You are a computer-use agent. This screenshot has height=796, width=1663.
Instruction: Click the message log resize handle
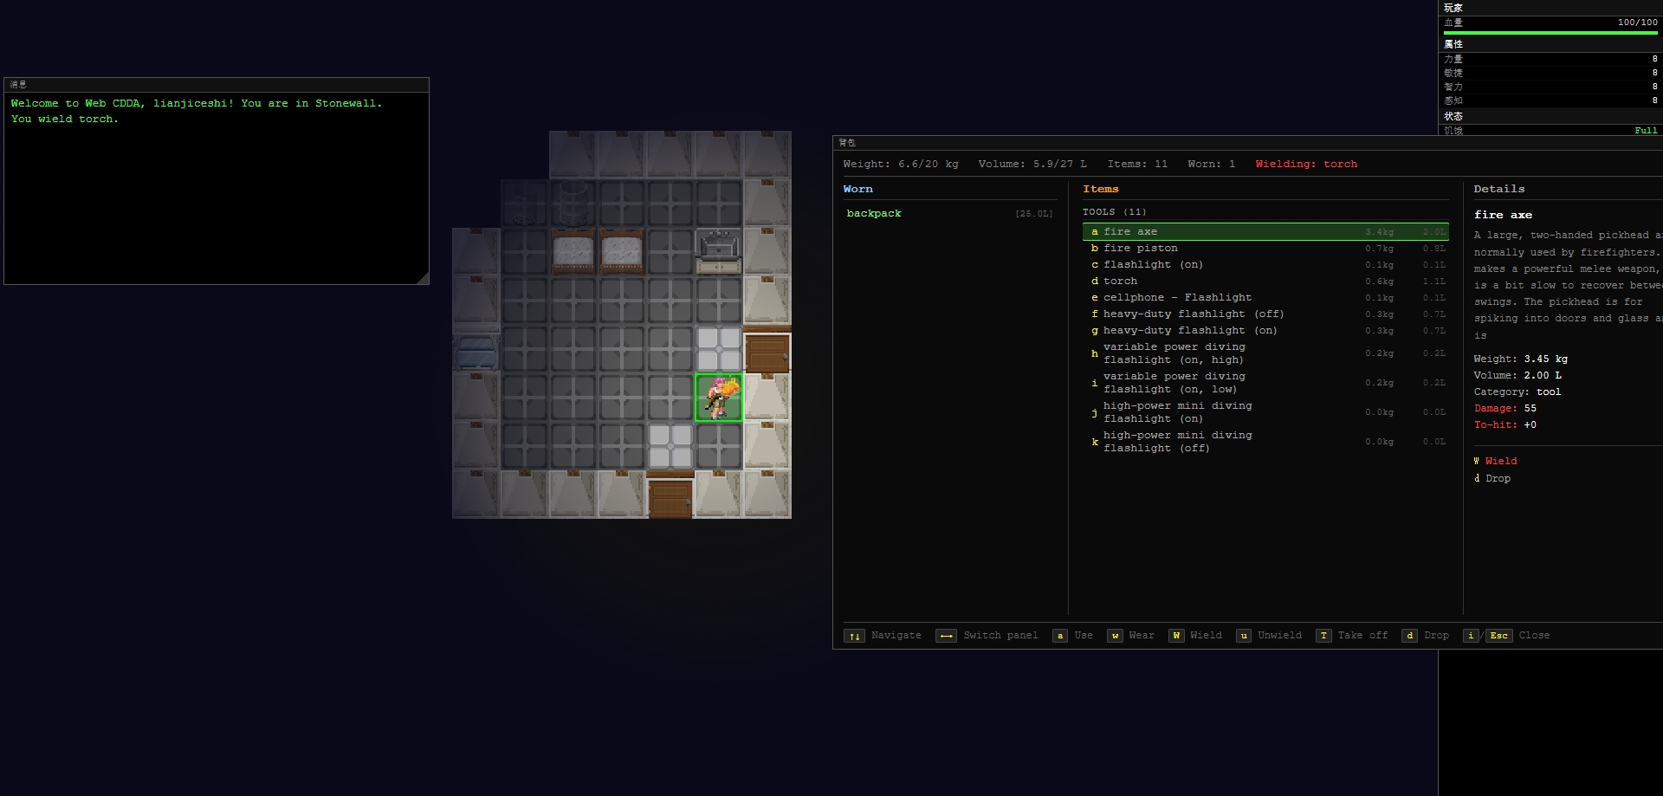(423, 278)
